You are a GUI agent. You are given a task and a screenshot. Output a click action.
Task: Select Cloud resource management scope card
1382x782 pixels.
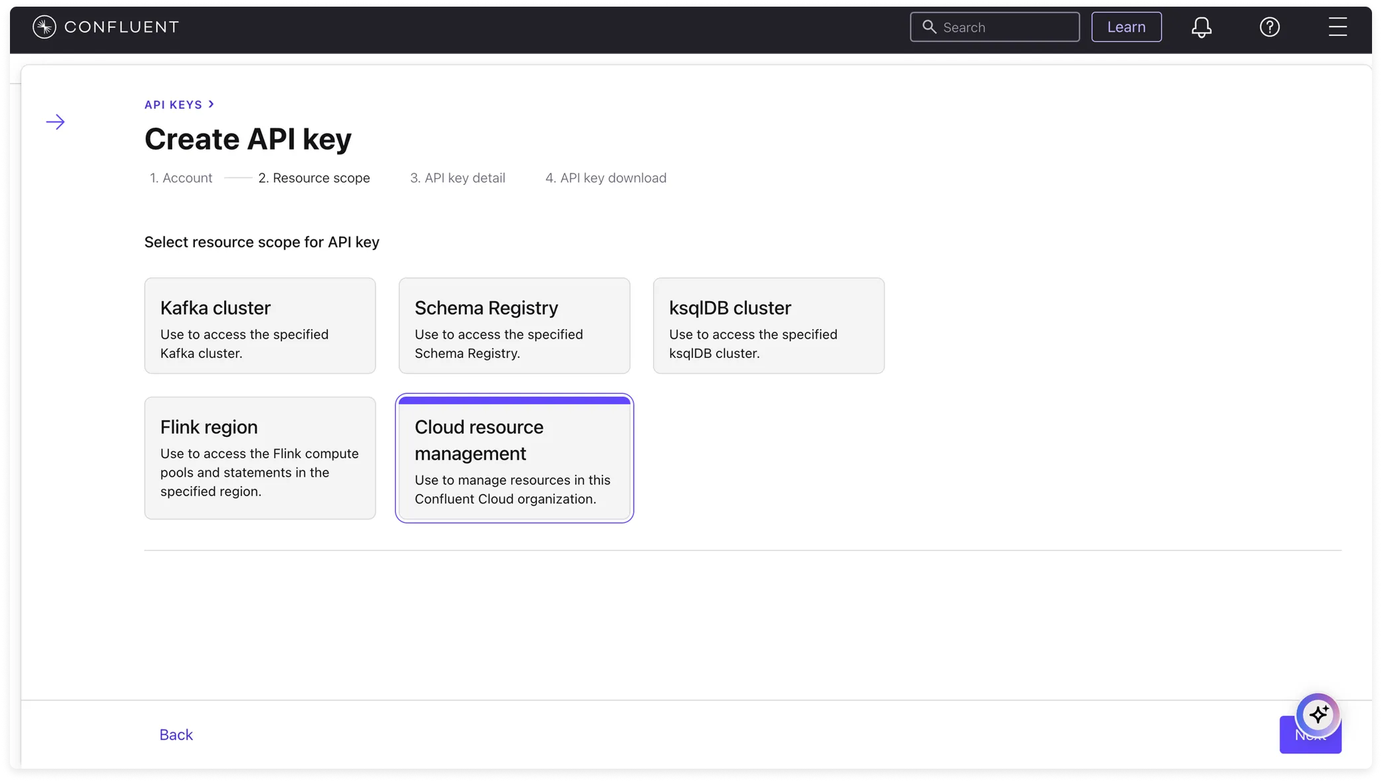(514, 458)
